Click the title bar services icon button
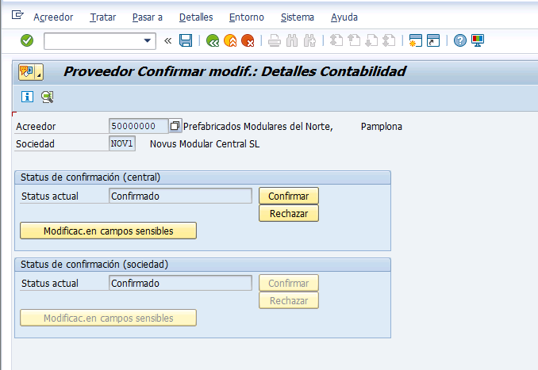 [31, 72]
